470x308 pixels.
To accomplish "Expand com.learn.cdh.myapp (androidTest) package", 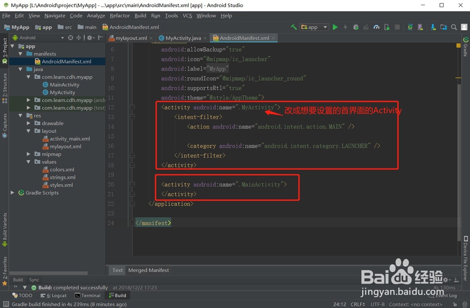I will (29, 100).
